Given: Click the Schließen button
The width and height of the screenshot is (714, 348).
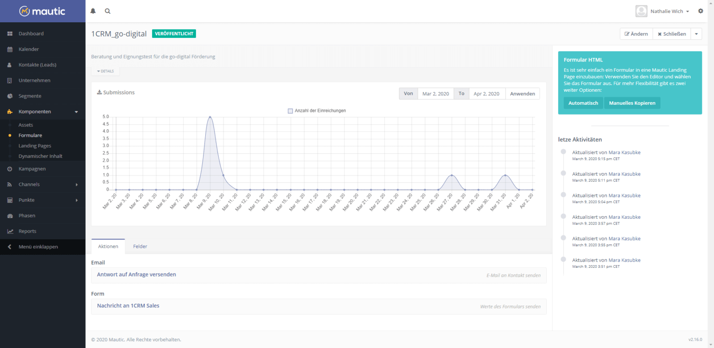Looking at the screenshot, I should [x=672, y=34].
